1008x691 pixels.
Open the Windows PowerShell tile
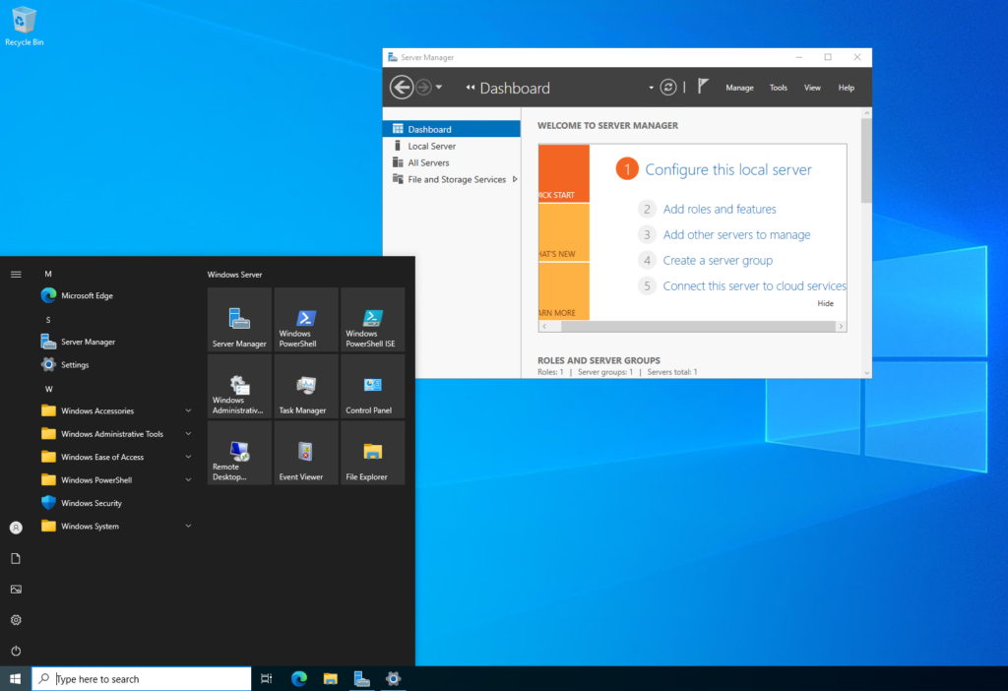[306, 320]
